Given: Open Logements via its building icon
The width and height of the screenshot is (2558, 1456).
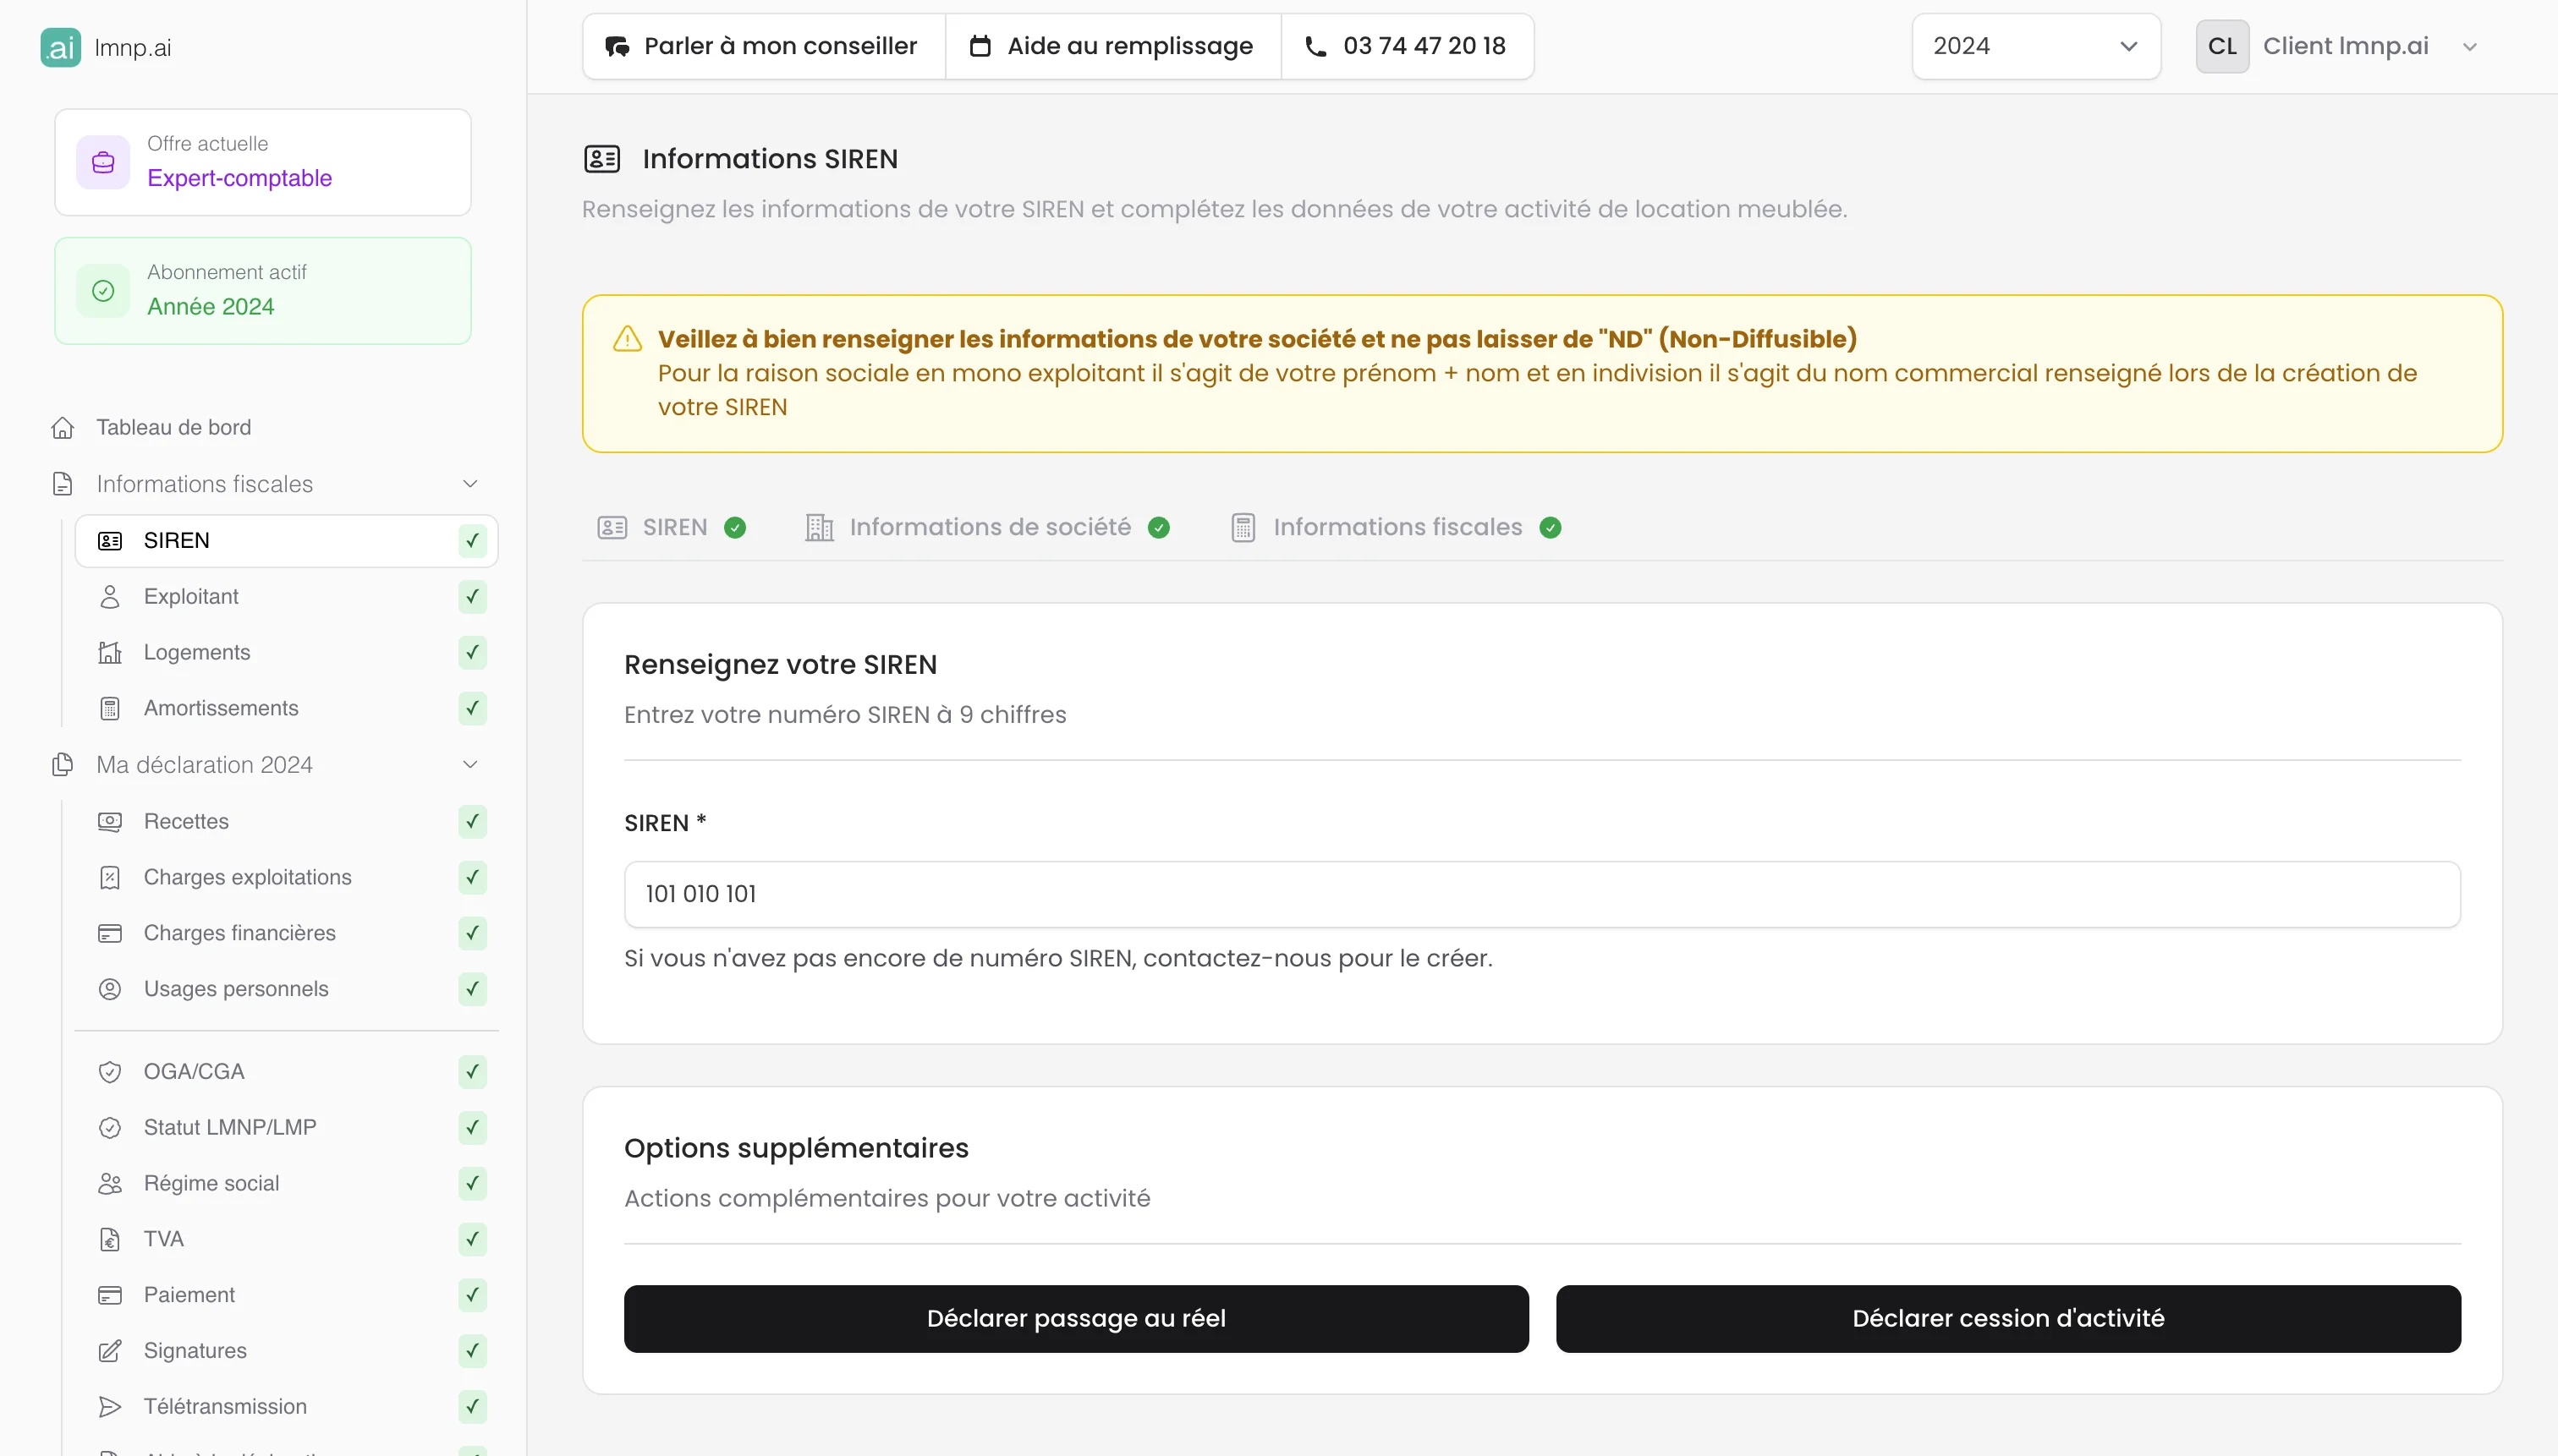Looking at the screenshot, I should pos(110,652).
